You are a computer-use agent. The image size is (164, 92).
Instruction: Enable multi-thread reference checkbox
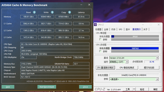[x=100, y=51]
